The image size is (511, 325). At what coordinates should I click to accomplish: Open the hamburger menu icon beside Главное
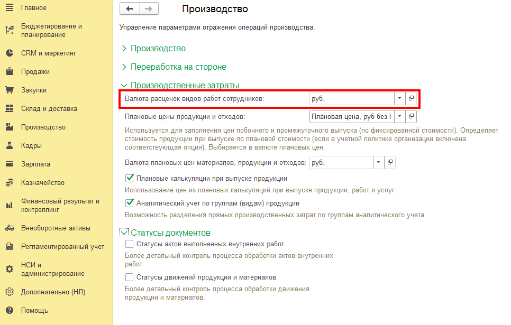coord(10,7)
